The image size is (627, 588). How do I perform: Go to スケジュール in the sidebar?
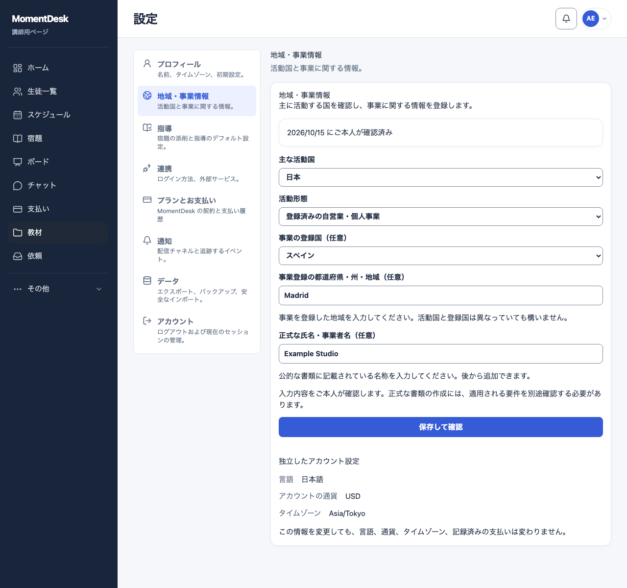(x=58, y=115)
